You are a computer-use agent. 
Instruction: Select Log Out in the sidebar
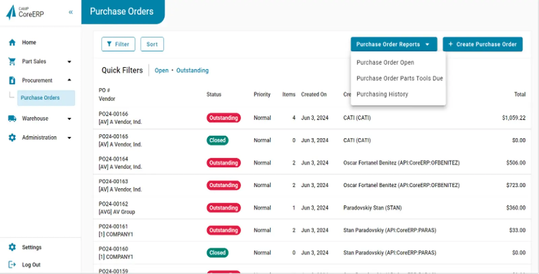(x=31, y=265)
